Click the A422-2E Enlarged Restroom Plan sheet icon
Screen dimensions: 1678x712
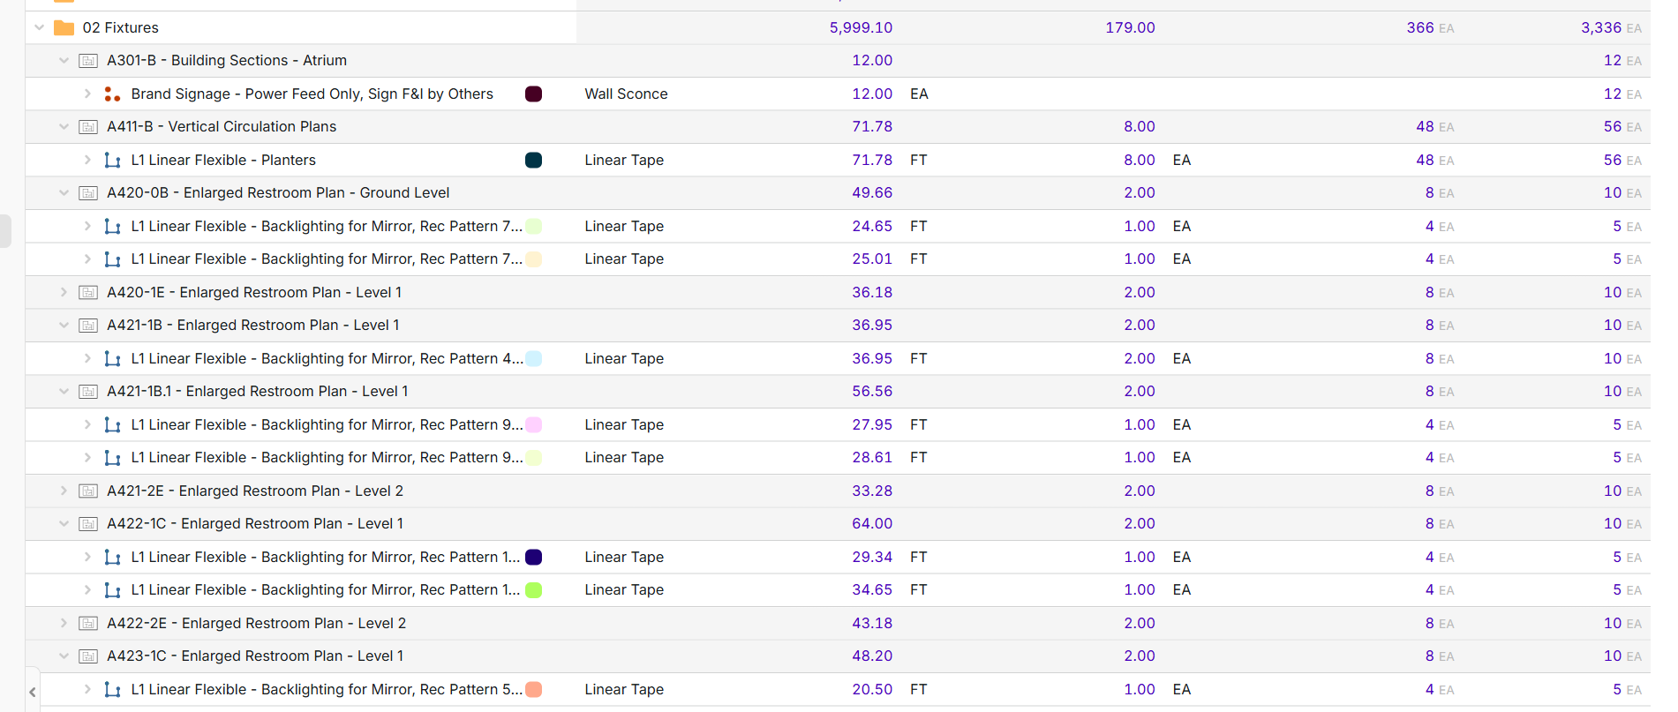click(x=88, y=624)
